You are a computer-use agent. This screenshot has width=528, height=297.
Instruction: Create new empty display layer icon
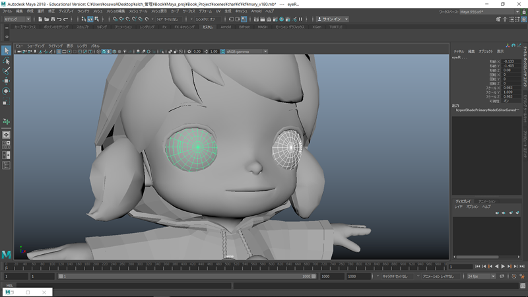pos(511,213)
